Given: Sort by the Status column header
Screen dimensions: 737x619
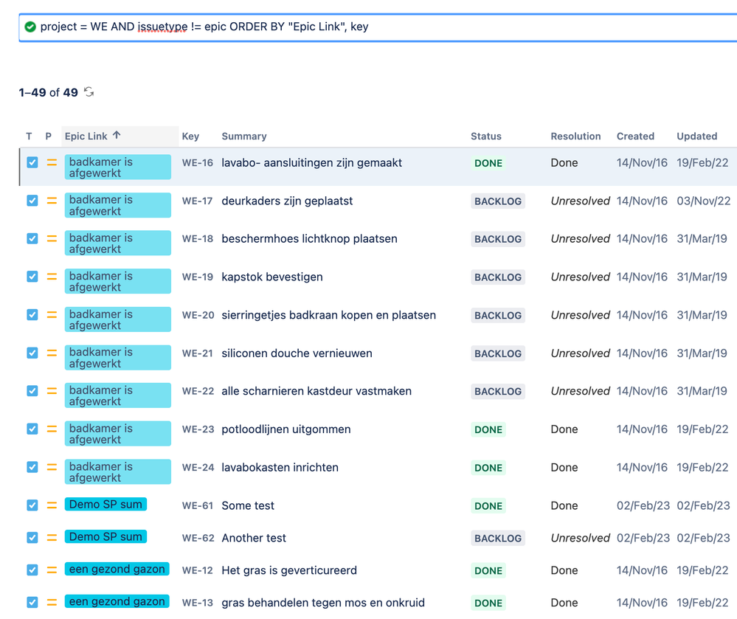Looking at the screenshot, I should (x=485, y=136).
